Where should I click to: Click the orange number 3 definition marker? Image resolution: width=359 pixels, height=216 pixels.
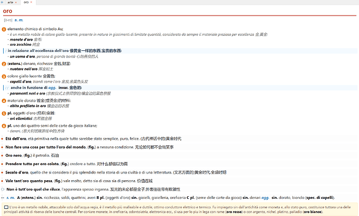tap(4, 76)
